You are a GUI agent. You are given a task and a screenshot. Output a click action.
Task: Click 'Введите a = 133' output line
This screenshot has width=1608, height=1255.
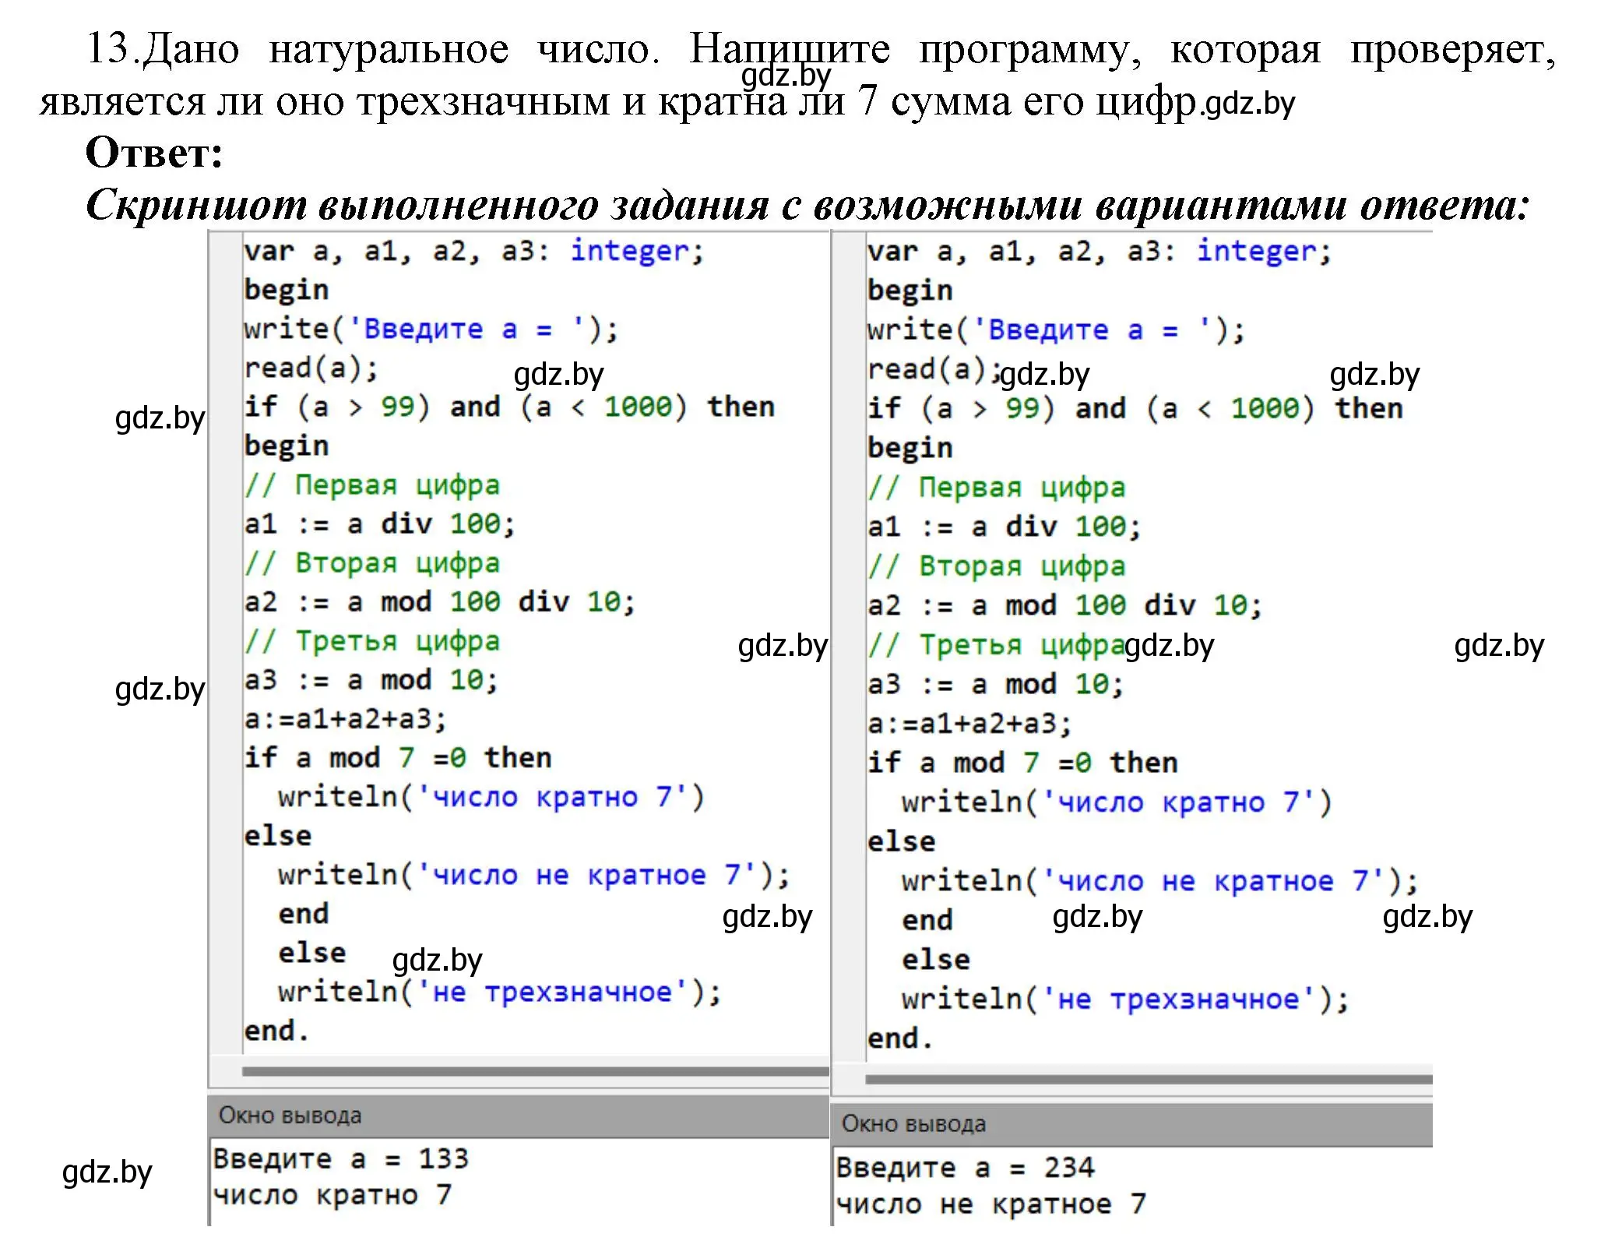click(x=341, y=1158)
